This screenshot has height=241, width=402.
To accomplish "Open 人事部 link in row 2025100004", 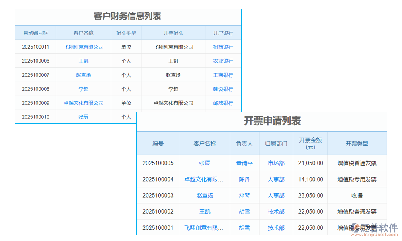I will point(276,180).
